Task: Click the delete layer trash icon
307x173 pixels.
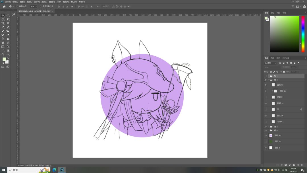Action: pos(302,165)
